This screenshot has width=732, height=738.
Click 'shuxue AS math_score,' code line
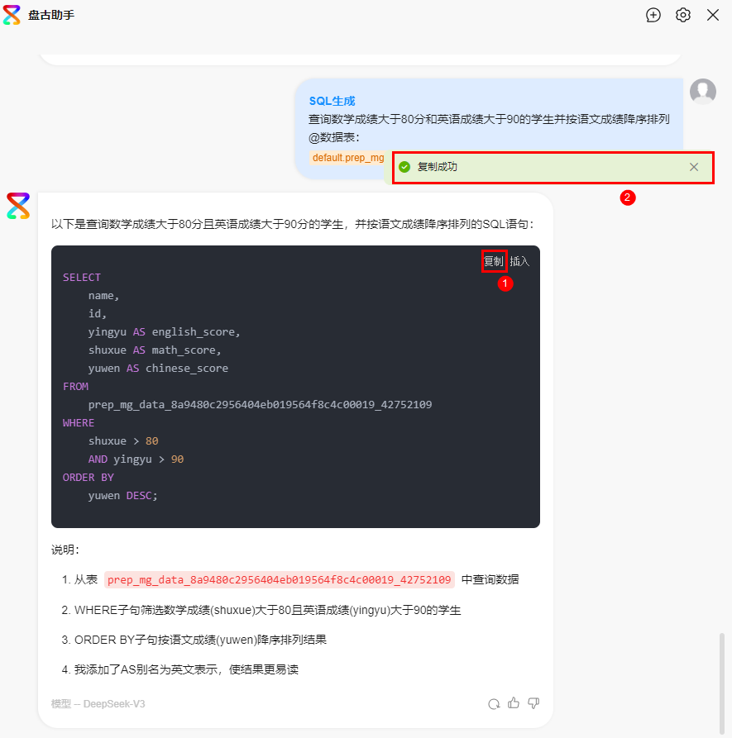click(x=155, y=350)
